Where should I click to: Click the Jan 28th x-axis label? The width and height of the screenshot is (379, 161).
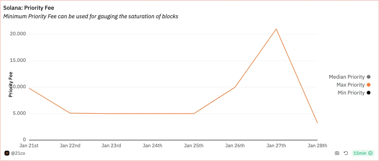(317, 145)
